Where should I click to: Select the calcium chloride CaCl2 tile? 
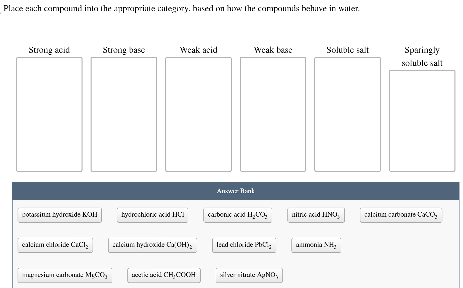[55, 245]
